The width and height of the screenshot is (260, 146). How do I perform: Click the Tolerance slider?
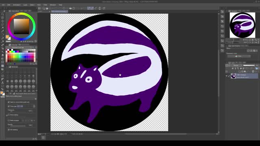(17, 112)
